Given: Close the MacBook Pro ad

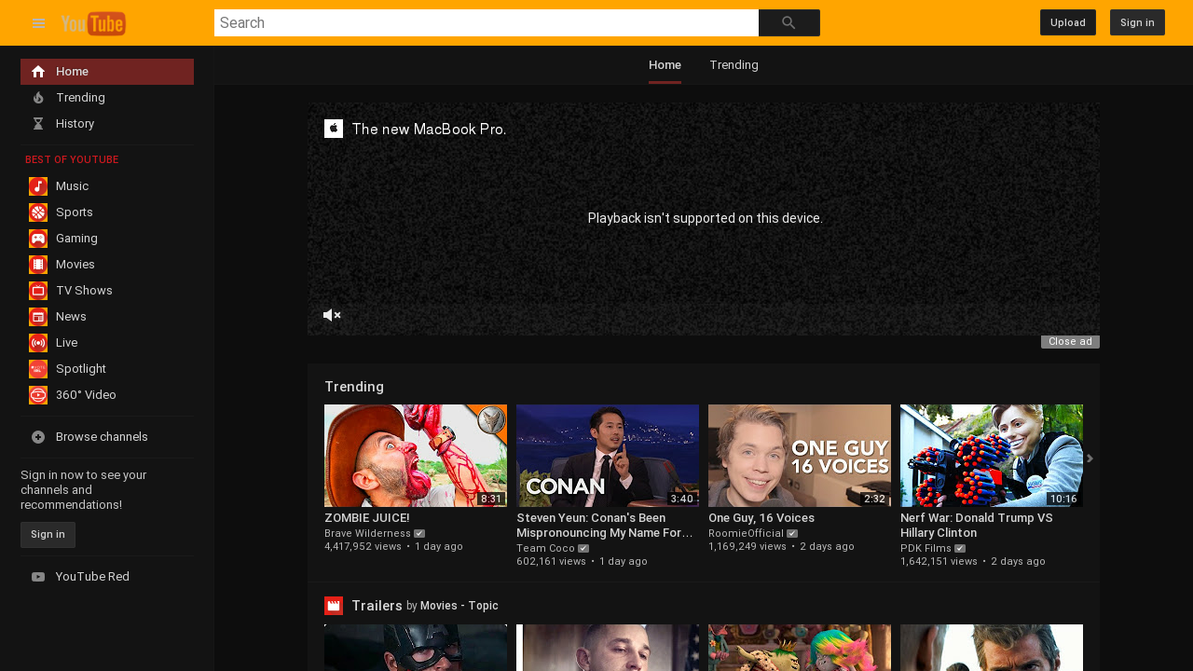Looking at the screenshot, I should point(1070,342).
